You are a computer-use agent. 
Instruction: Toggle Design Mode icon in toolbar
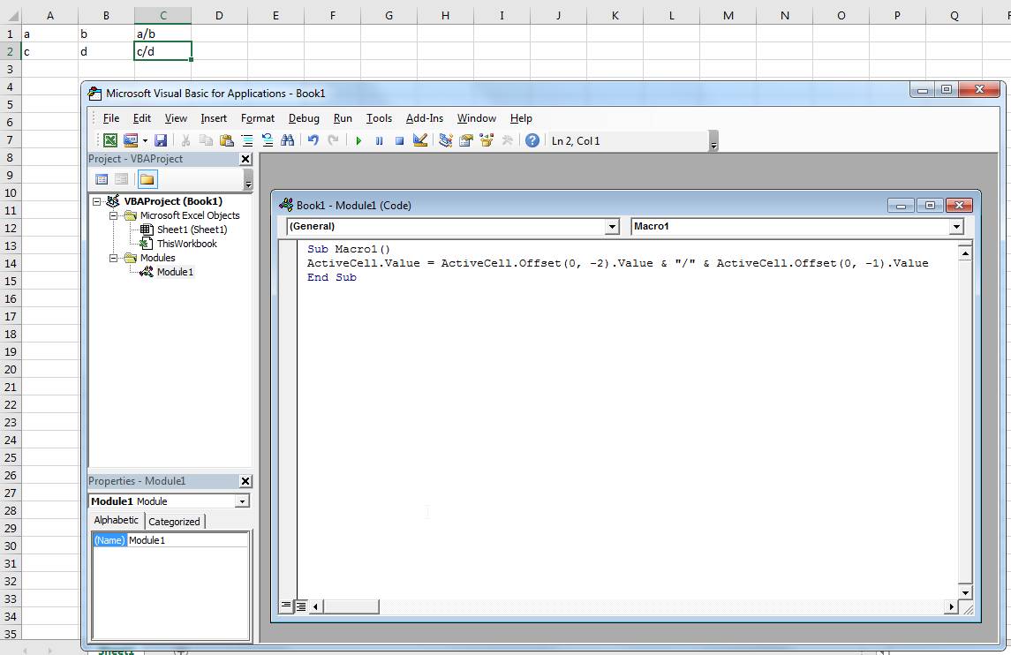[x=419, y=140]
